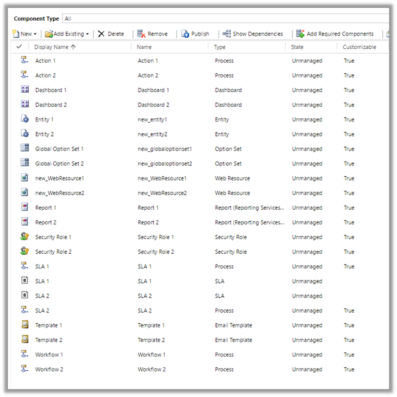
Task: Open the New dropdown menu
Action: click(24, 34)
